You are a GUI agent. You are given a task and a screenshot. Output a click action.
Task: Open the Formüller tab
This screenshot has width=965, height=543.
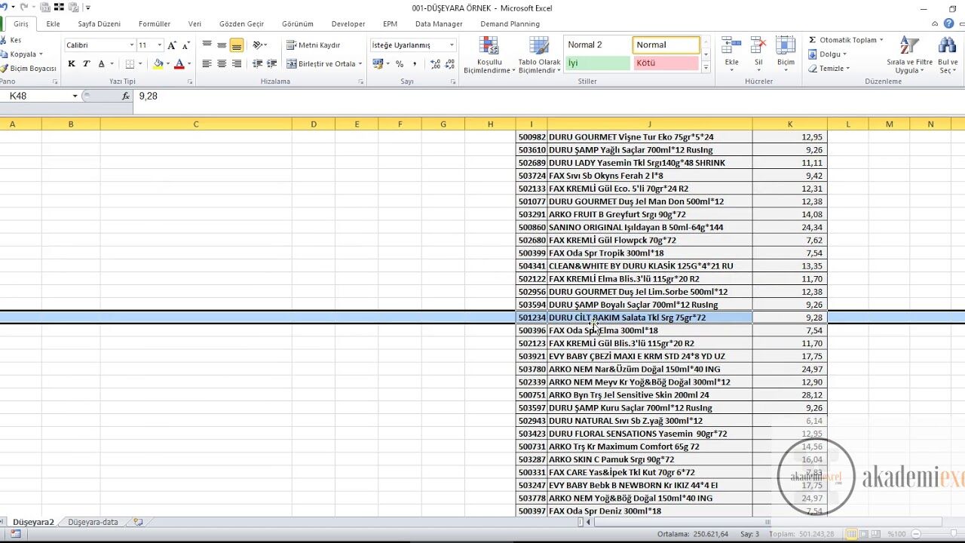(x=155, y=24)
